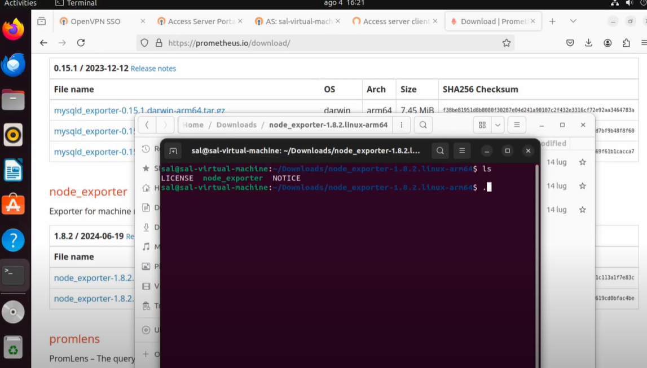Reload the Prometheus download page
The image size is (647, 368).
click(x=81, y=43)
